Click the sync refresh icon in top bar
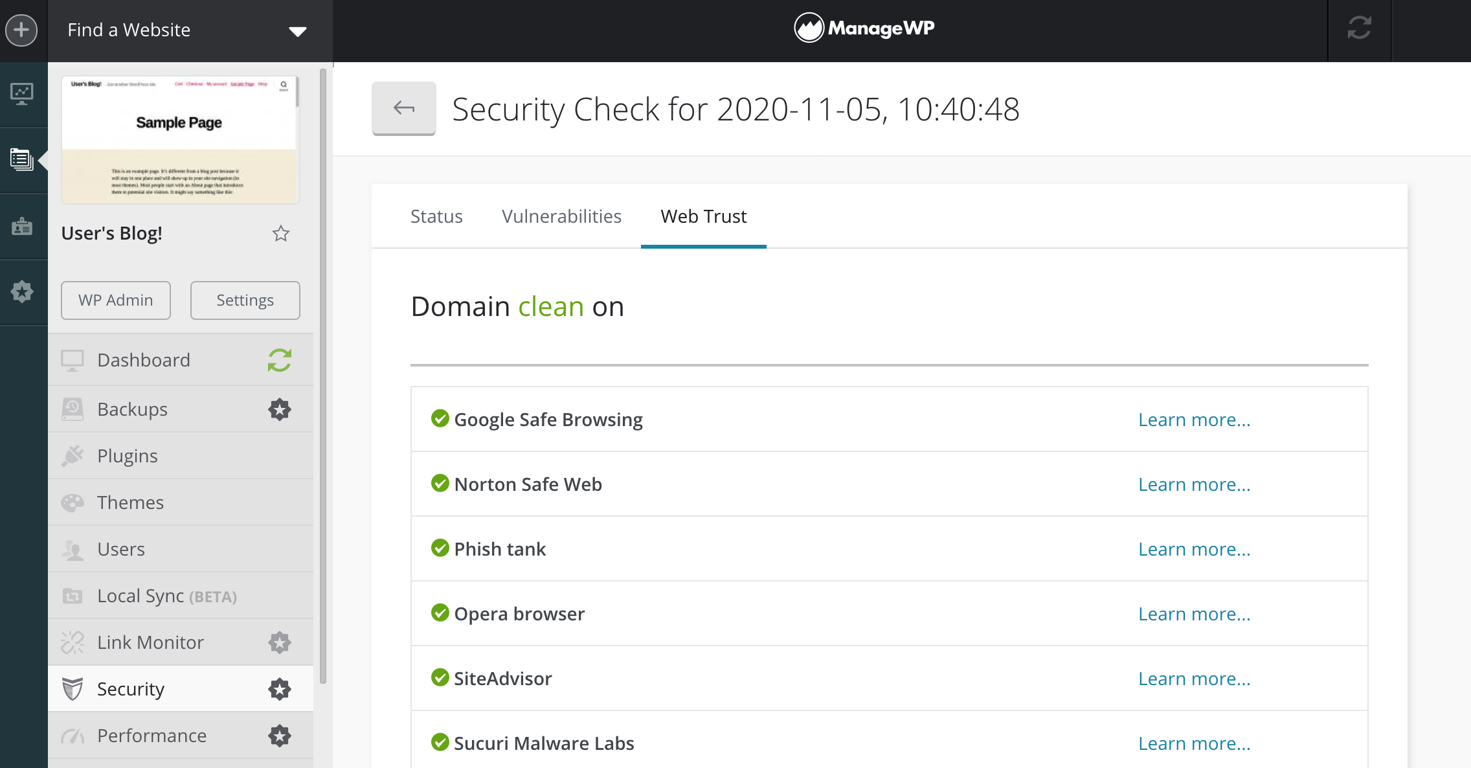Viewport: 1471px width, 768px height. (1359, 28)
